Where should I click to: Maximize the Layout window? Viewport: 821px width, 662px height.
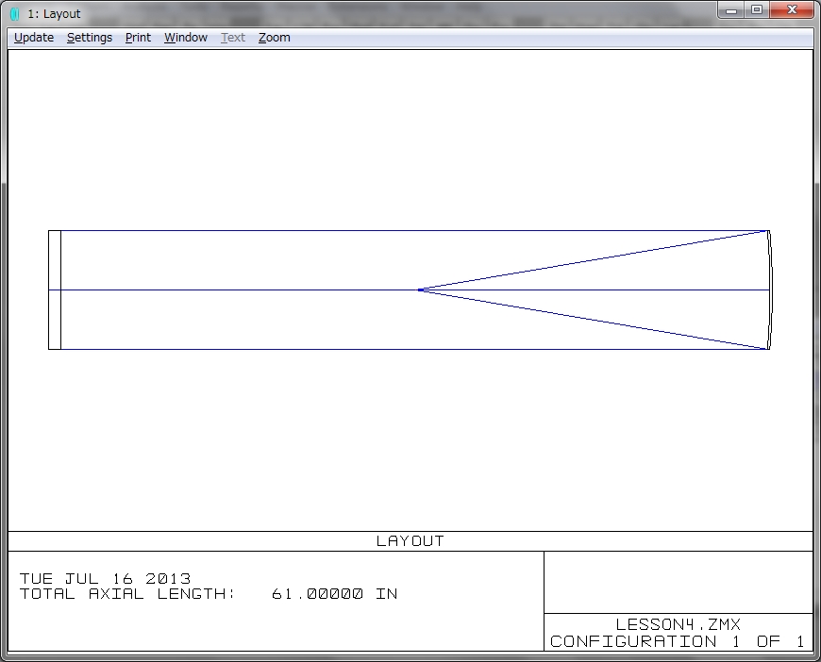757,10
